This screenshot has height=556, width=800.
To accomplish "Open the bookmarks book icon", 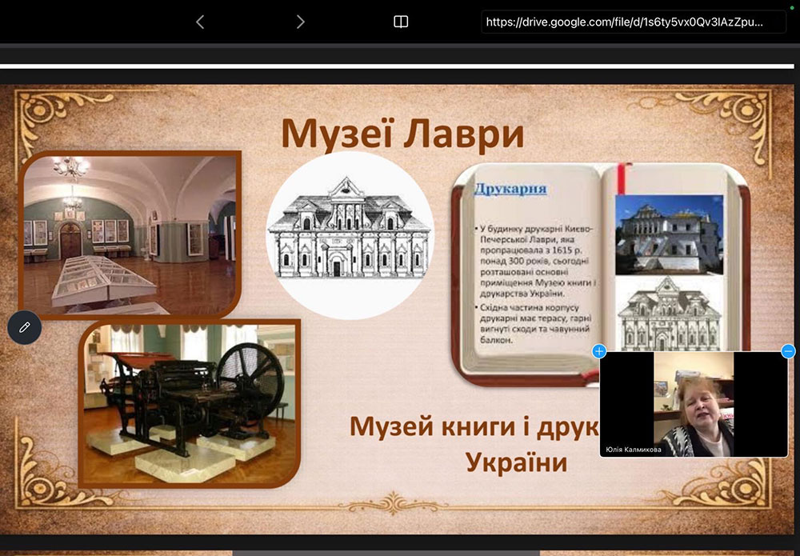I will click(x=401, y=22).
